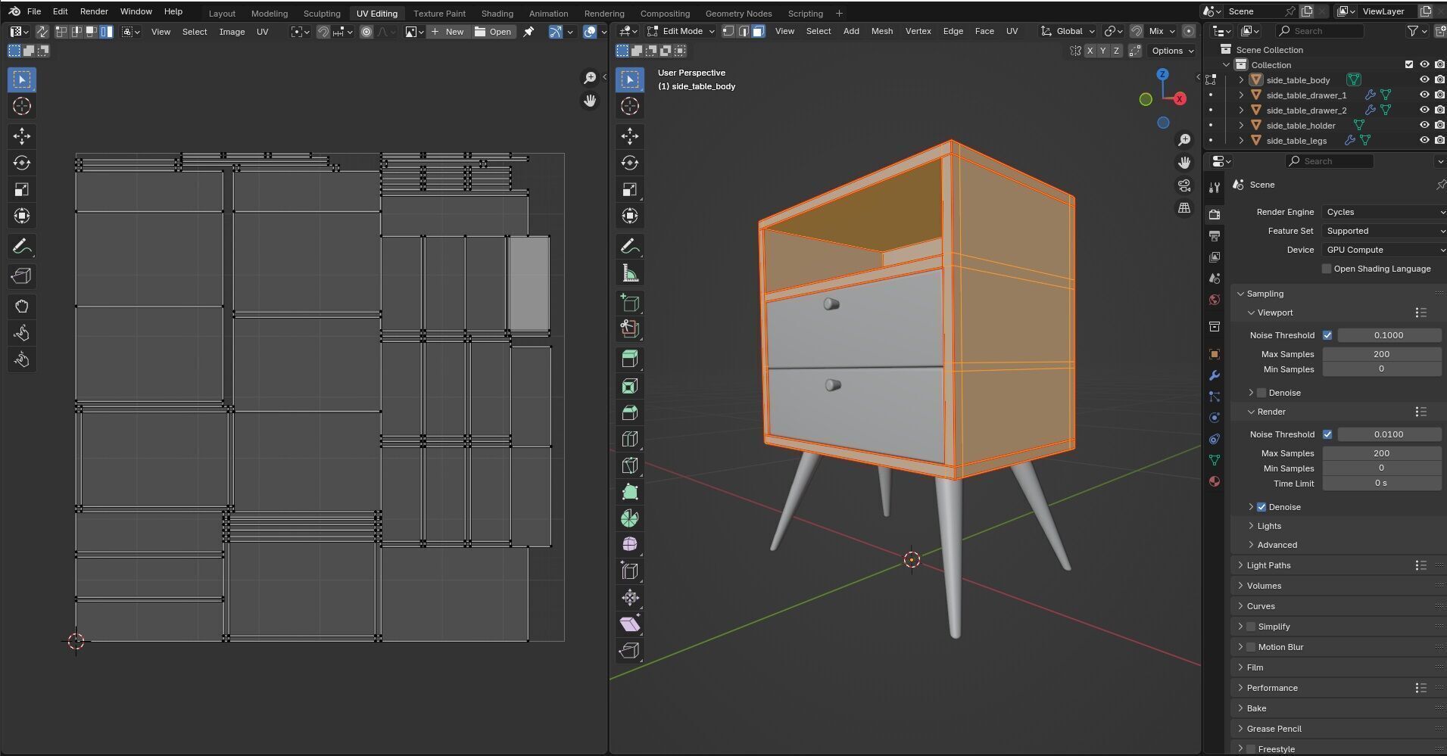Switch to the Shading workspace tab
Viewport: 1447px width, 756px height.
(497, 14)
